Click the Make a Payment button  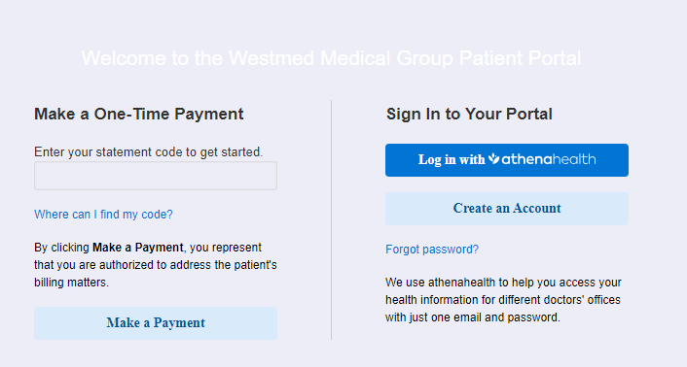coord(156,323)
